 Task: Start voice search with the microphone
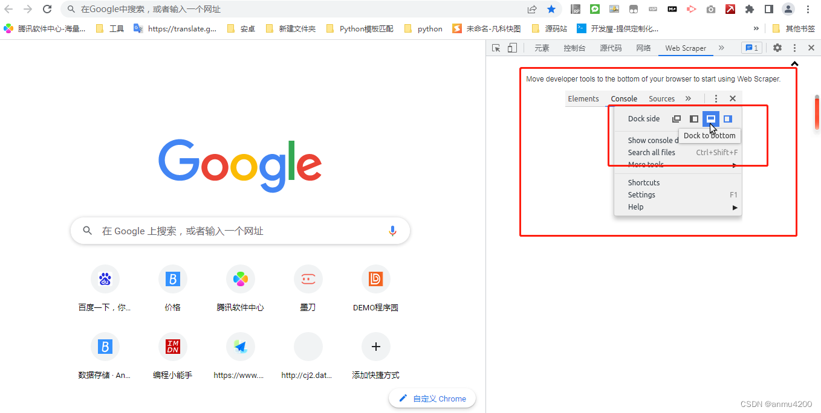coord(392,231)
